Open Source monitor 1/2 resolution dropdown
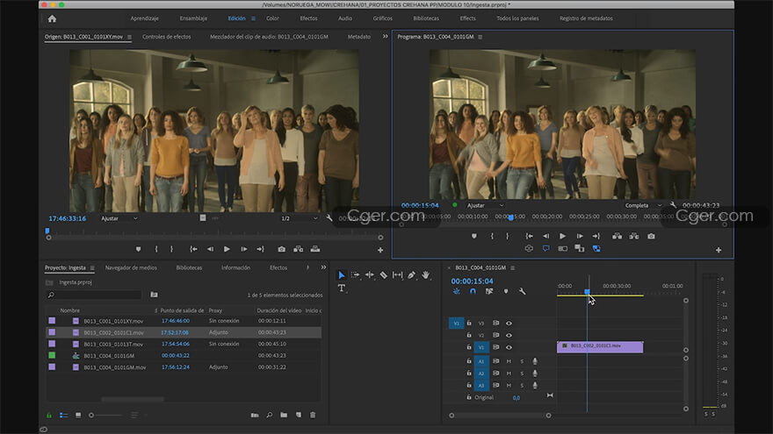773x434 pixels. coord(299,218)
